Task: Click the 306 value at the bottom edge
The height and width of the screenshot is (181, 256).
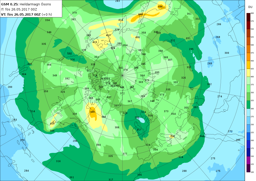Action: point(140,175)
